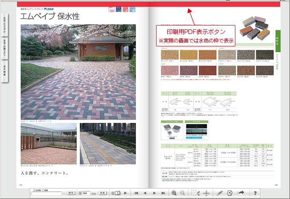
Task: Open the 目次・付箋リスト side tab
Action: (x=4, y=48)
